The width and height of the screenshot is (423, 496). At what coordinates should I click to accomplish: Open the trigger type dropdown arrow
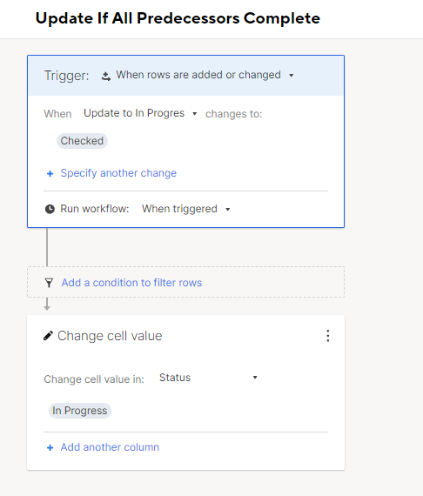click(x=291, y=76)
